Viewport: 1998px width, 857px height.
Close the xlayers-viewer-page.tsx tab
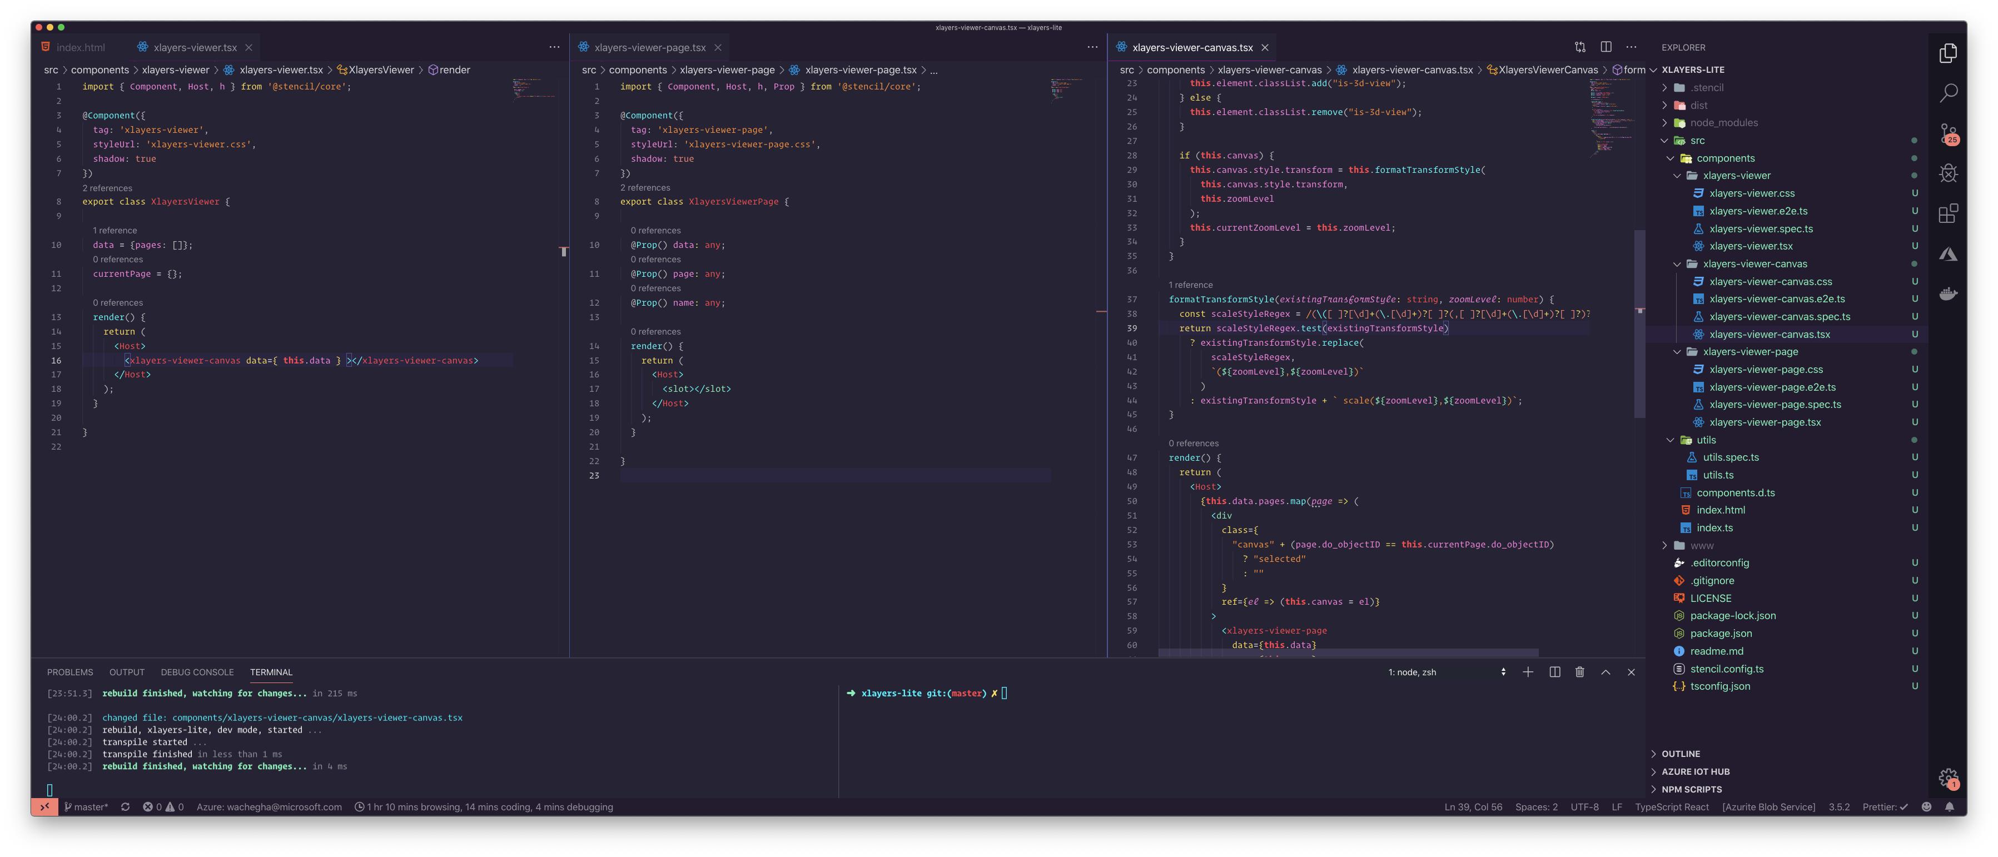click(x=718, y=47)
